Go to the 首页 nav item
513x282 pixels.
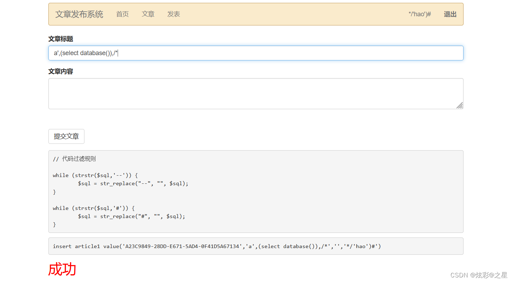tap(123, 14)
